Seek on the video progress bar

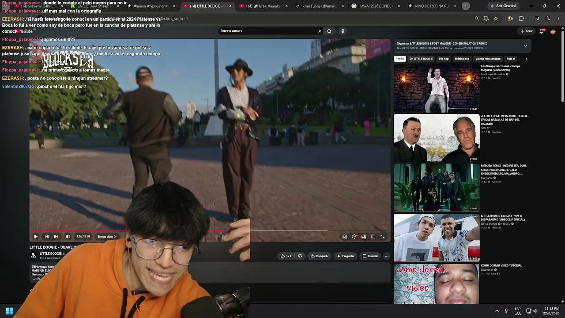210,230
